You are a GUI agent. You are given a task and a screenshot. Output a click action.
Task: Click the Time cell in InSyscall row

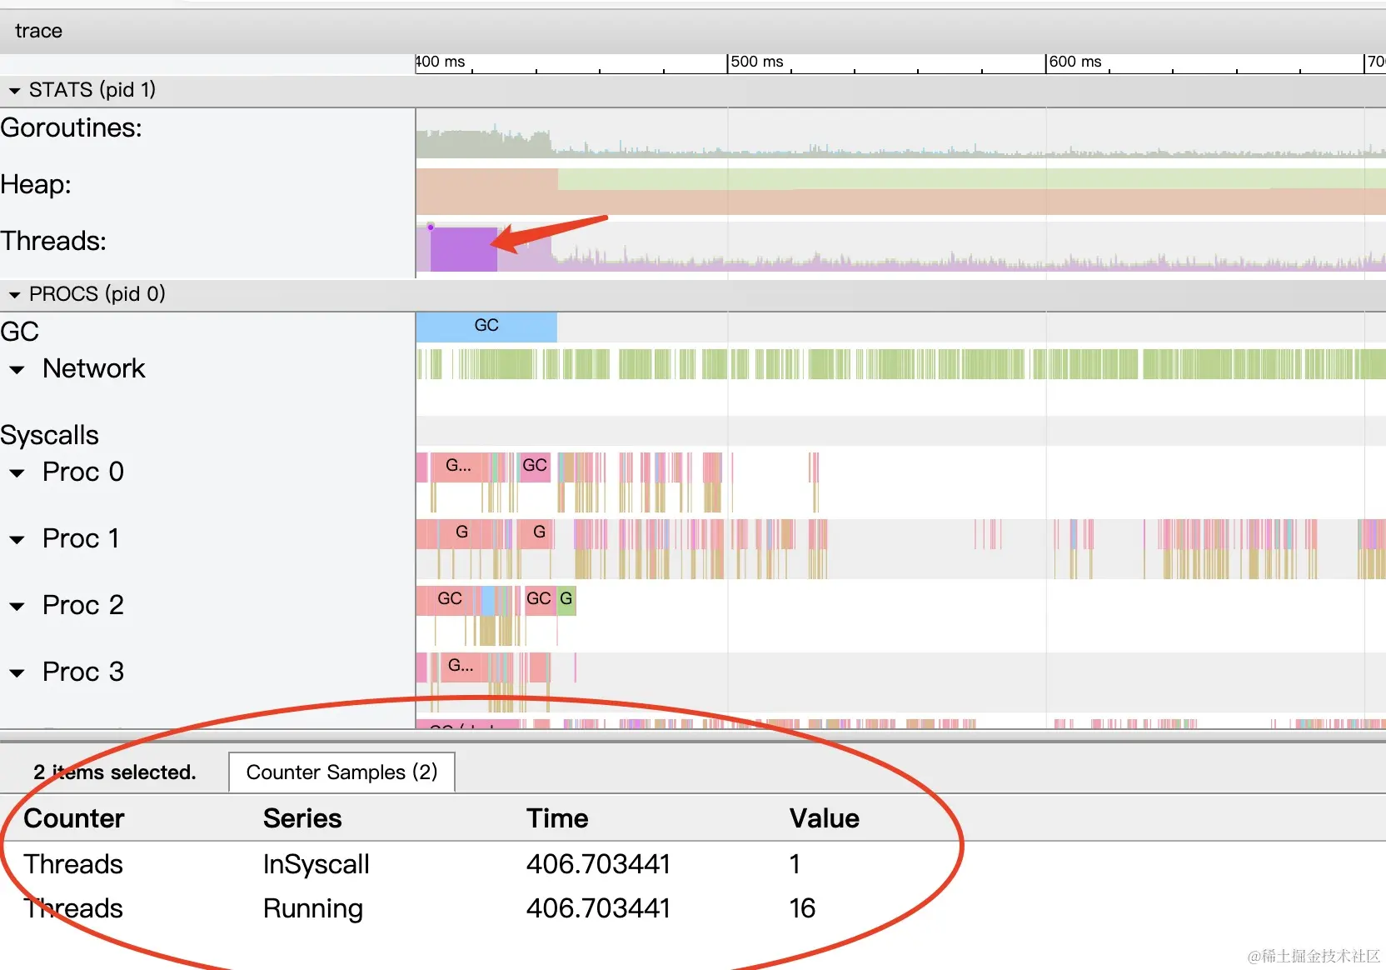598,864
